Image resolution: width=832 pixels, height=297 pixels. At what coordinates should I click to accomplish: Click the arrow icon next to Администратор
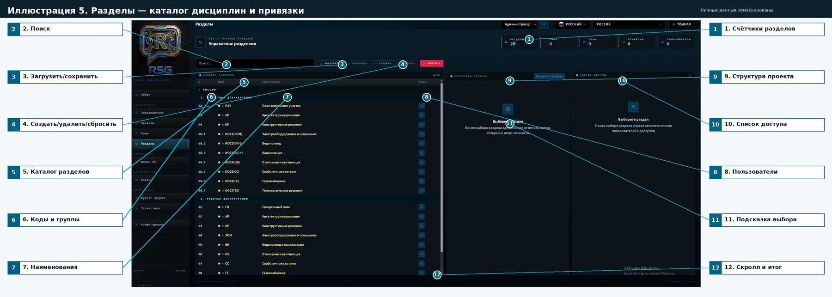coord(544,24)
